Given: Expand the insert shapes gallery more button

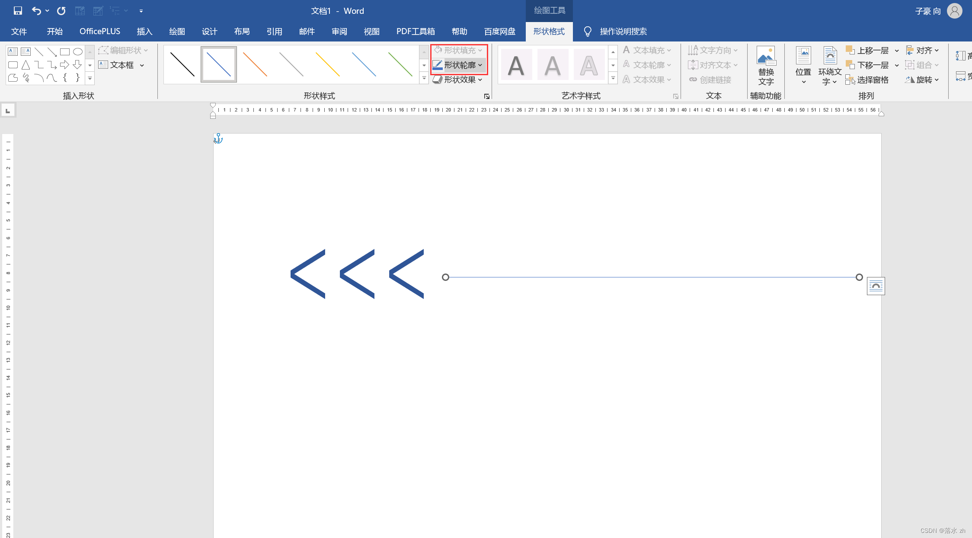Looking at the screenshot, I should tap(90, 78).
